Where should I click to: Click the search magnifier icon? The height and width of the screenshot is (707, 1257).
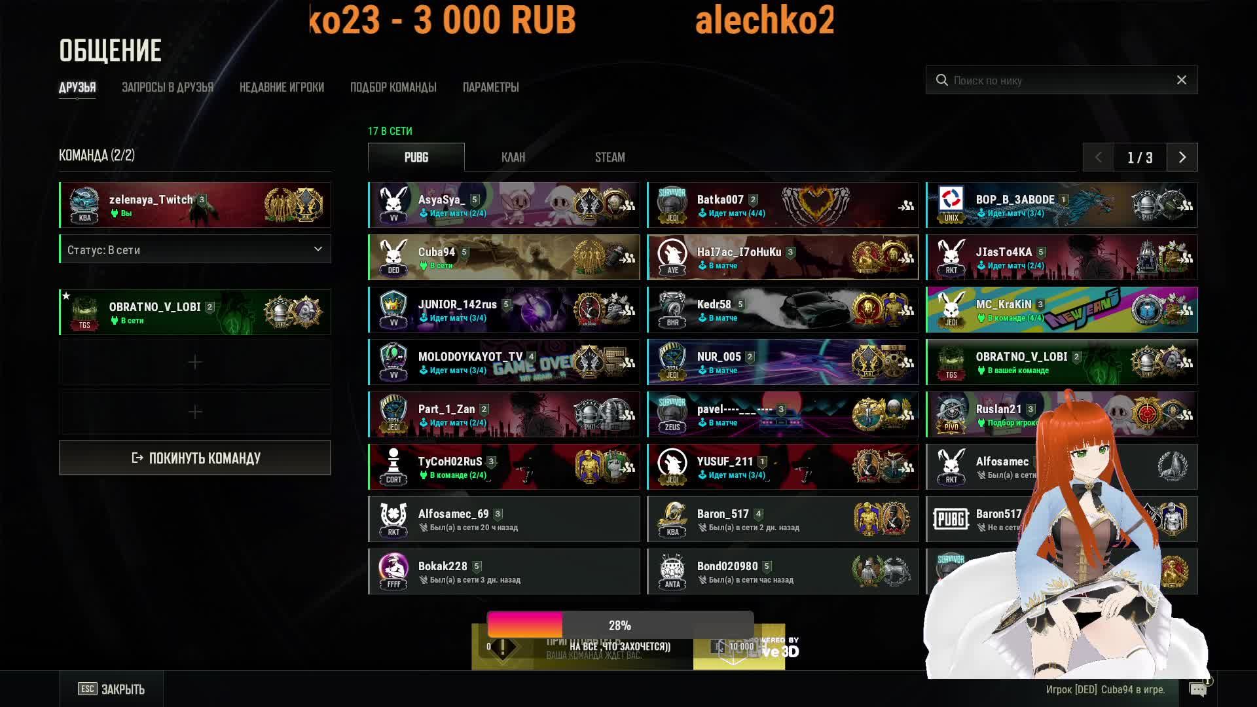[942, 80]
